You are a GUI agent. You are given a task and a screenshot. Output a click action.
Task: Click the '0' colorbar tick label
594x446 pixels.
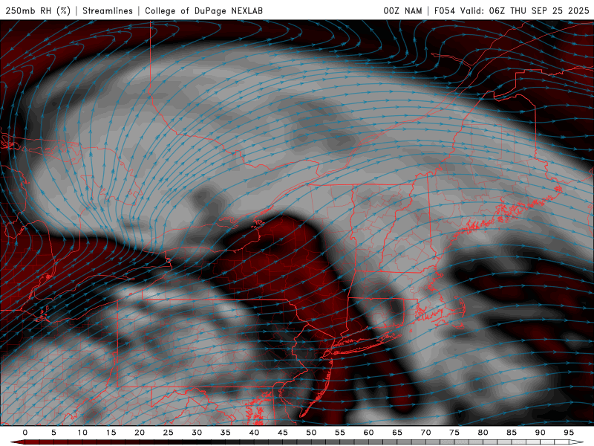point(25,433)
